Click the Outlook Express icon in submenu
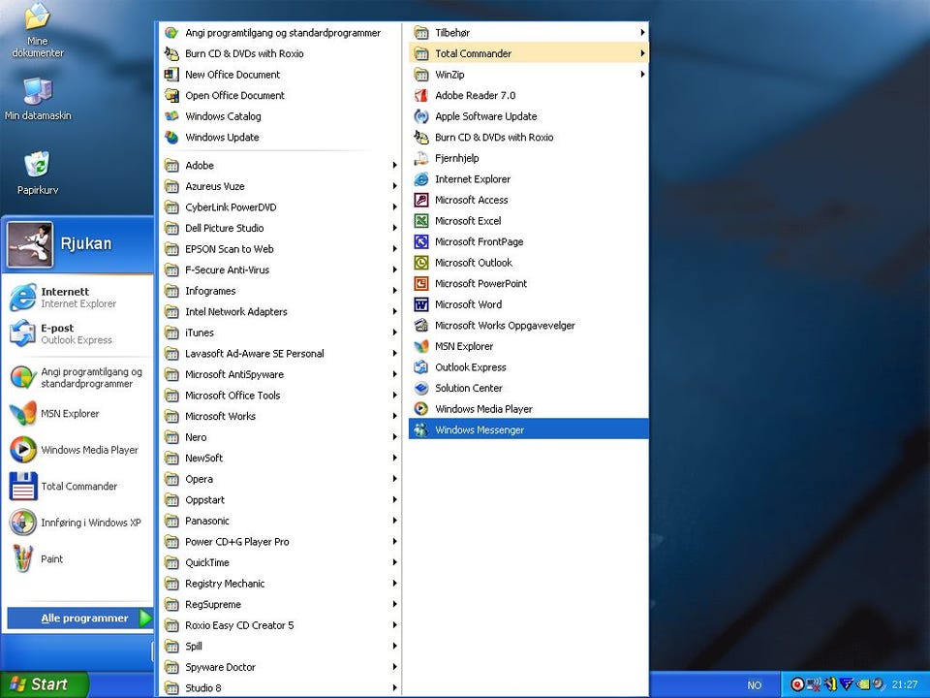Image resolution: width=930 pixels, height=698 pixels. click(421, 367)
